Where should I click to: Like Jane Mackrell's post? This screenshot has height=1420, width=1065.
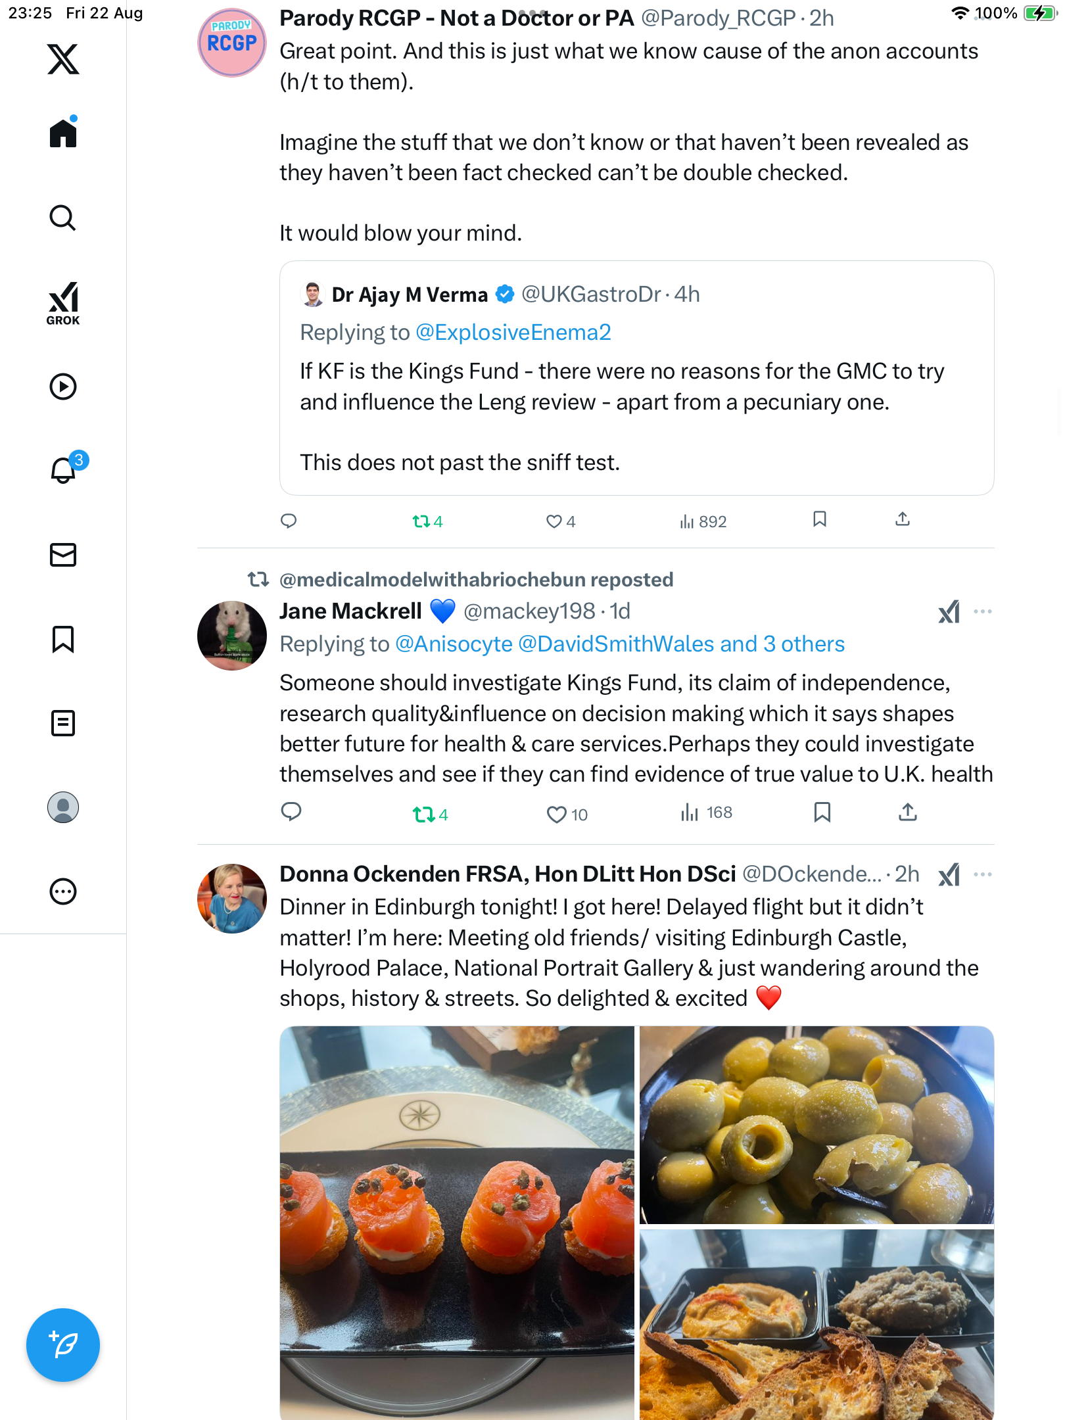tap(557, 815)
